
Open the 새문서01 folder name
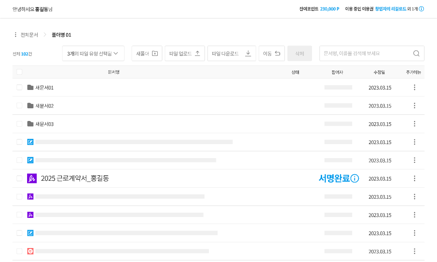pyautogui.click(x=44, y=88)
